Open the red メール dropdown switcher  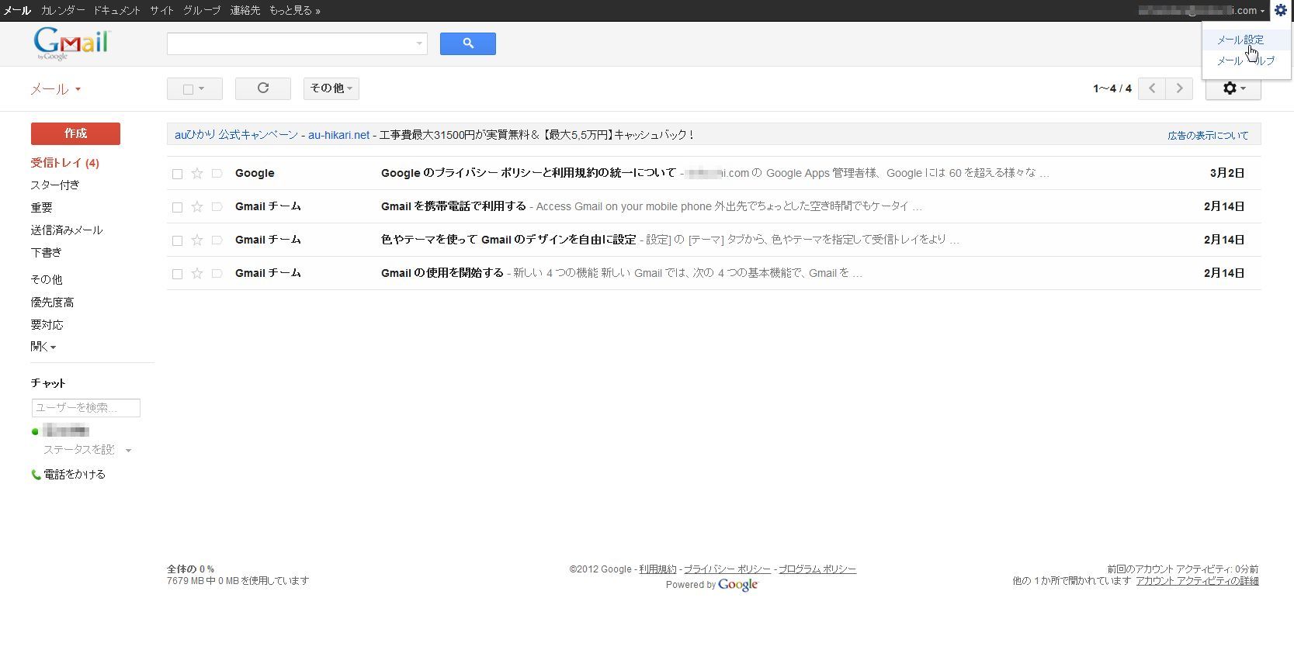55,89
